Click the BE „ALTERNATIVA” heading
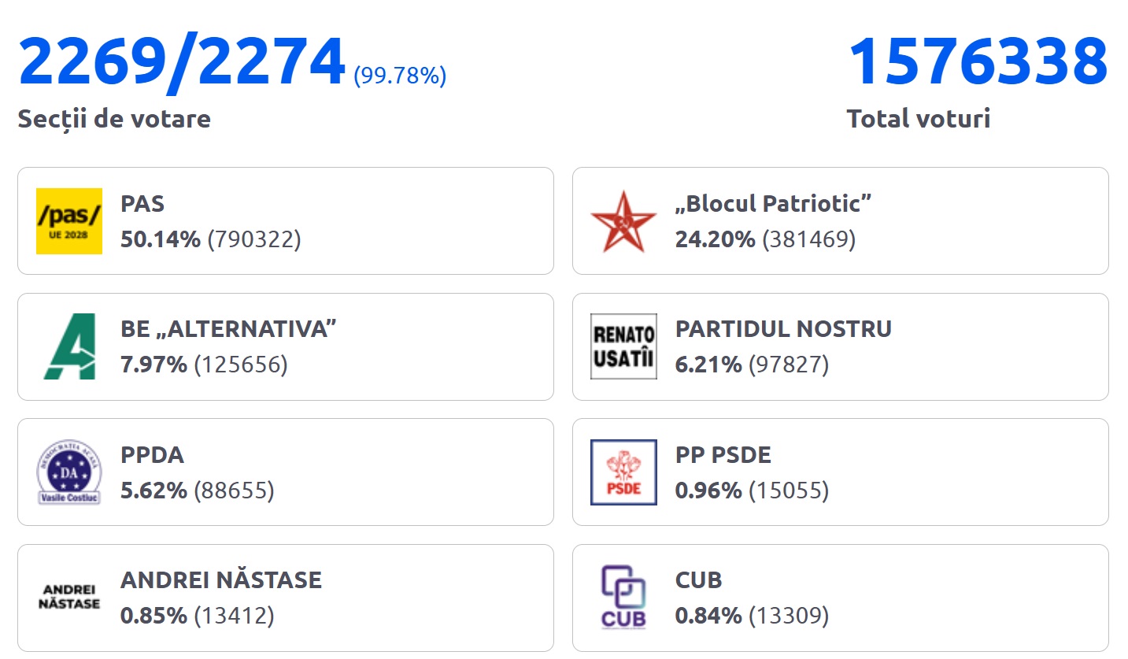Image resolution: width=1128 pixels, height=659 pixels. point(228,329)
